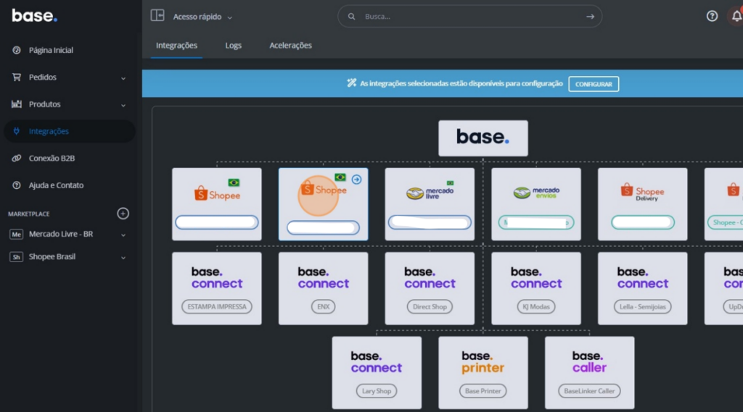The width and height of the screenshot is (743, 412).
Task: Click the Busca search field
Action: 464,17
